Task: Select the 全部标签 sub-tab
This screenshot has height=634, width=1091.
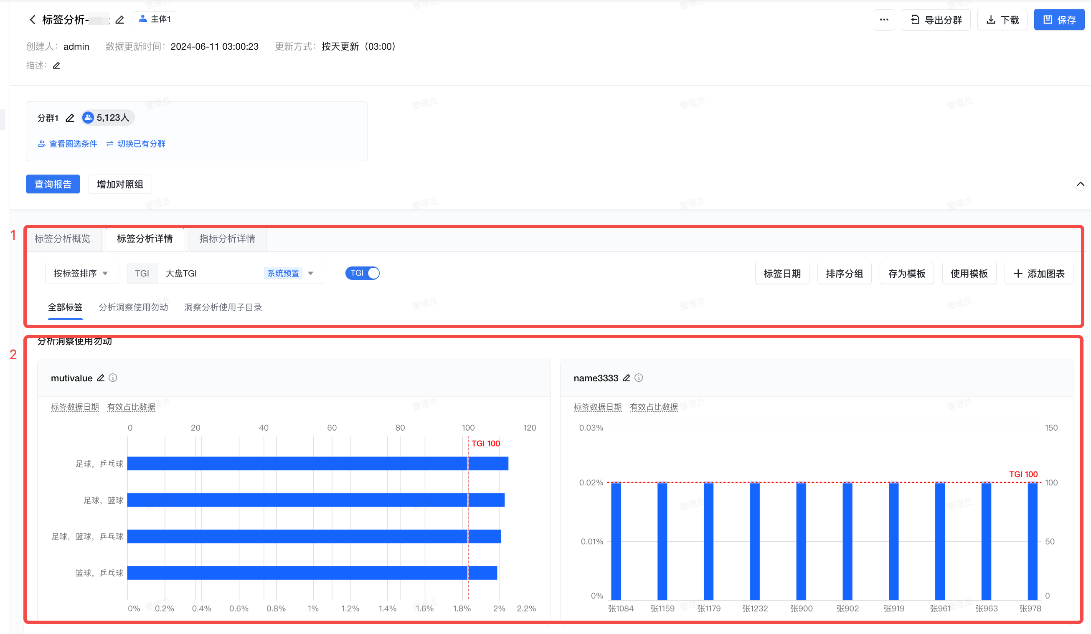Action: click(x=65, y=307)
